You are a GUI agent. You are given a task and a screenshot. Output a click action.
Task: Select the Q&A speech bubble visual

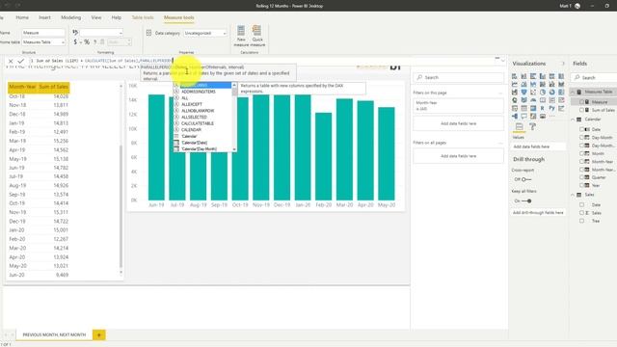523,116
